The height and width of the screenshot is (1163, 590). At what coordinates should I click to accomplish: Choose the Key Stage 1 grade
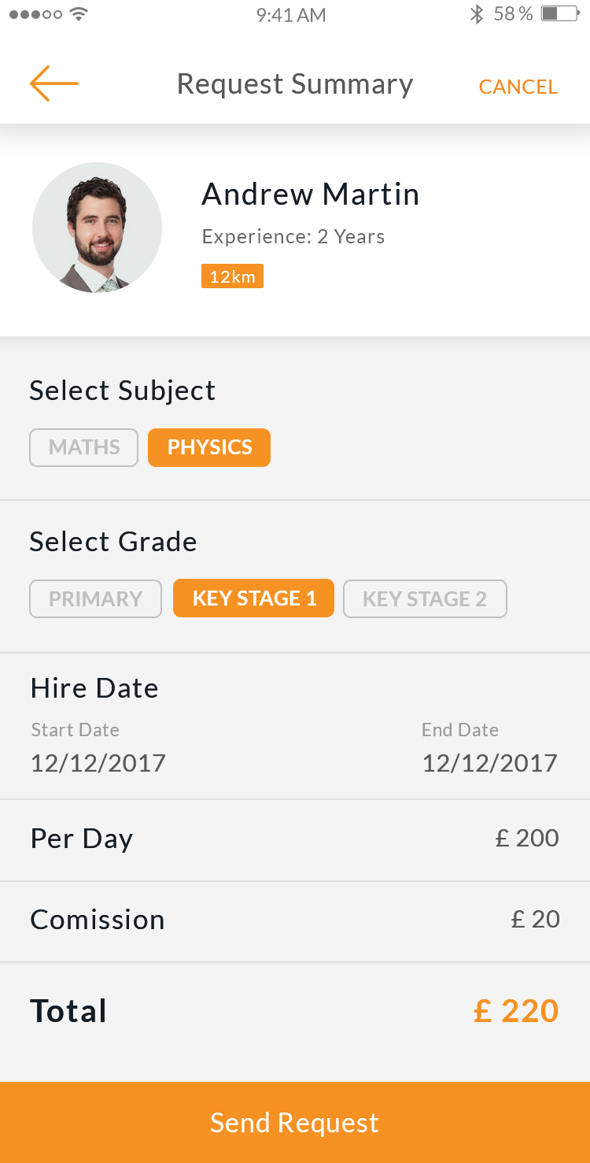coord(253,598)
